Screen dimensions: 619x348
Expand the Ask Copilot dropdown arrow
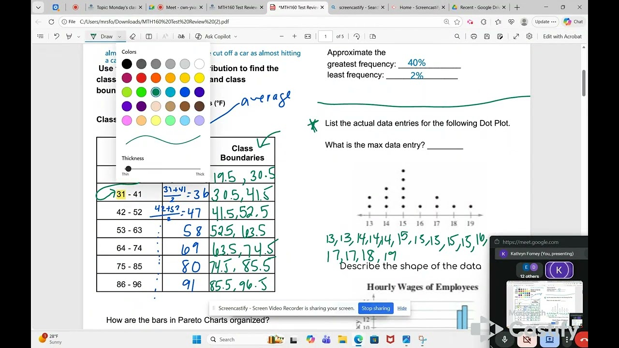click(236, 37)
